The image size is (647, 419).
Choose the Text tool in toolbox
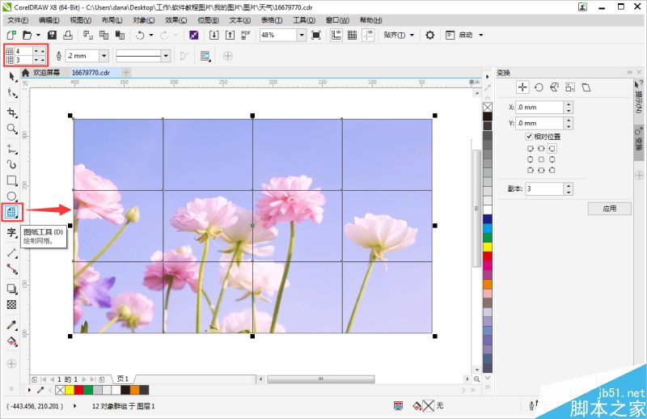click(x=12, y=233)
